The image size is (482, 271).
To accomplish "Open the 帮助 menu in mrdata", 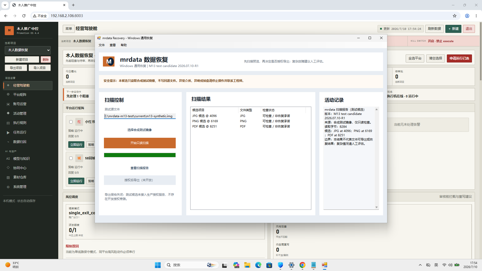I will click(124, 45).
